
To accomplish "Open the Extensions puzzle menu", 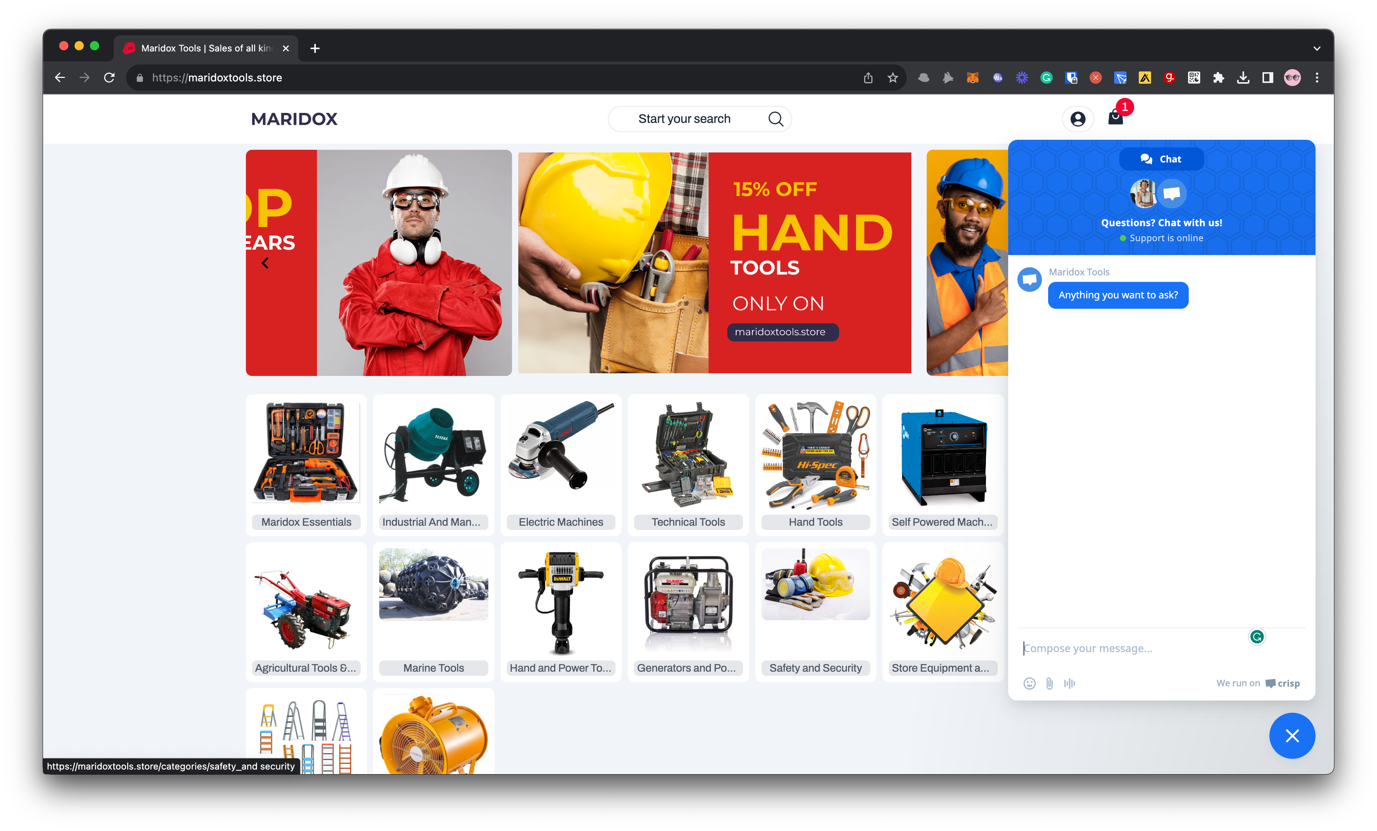I will point(1218,78).
